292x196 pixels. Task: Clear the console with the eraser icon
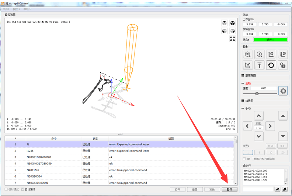tap(285, 189)
